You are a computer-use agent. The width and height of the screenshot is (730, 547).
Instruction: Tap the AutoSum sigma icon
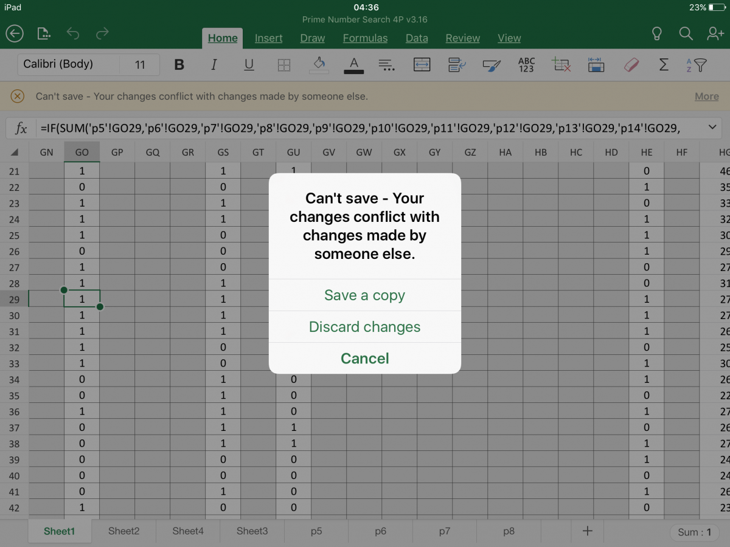(664, 64)
